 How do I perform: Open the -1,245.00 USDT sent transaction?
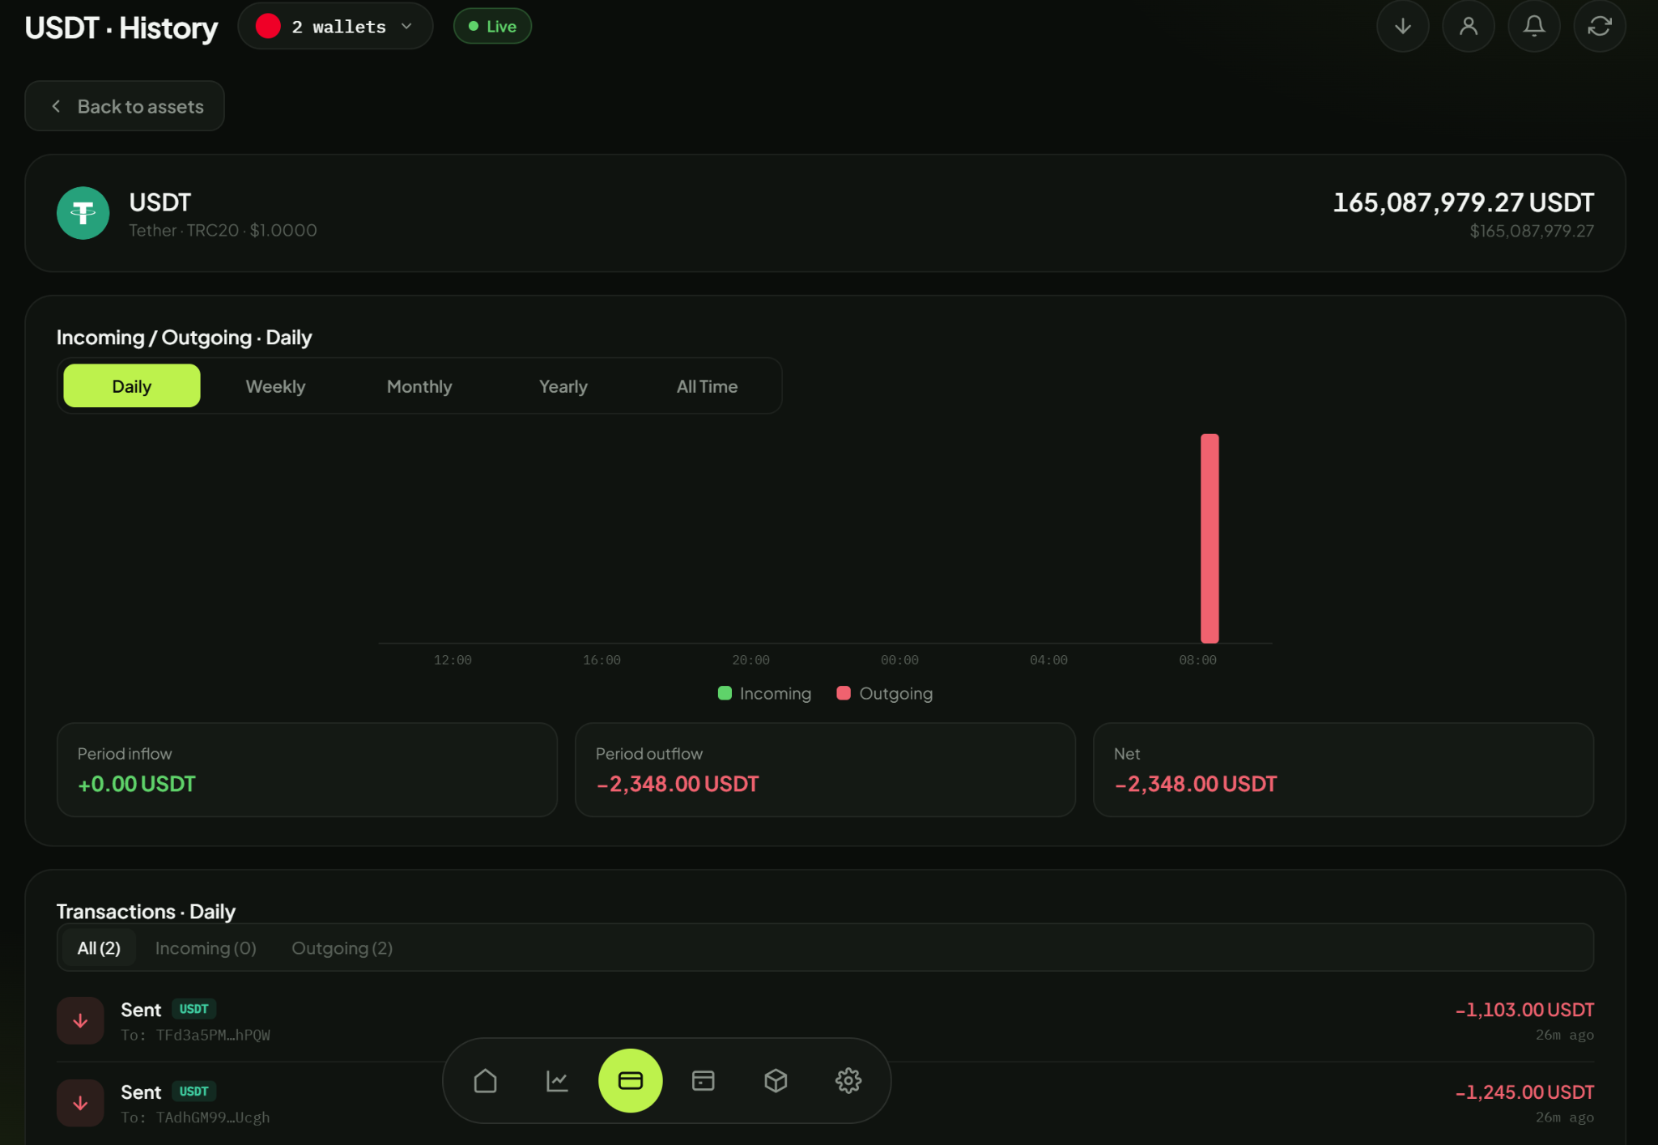(825, 1103)
